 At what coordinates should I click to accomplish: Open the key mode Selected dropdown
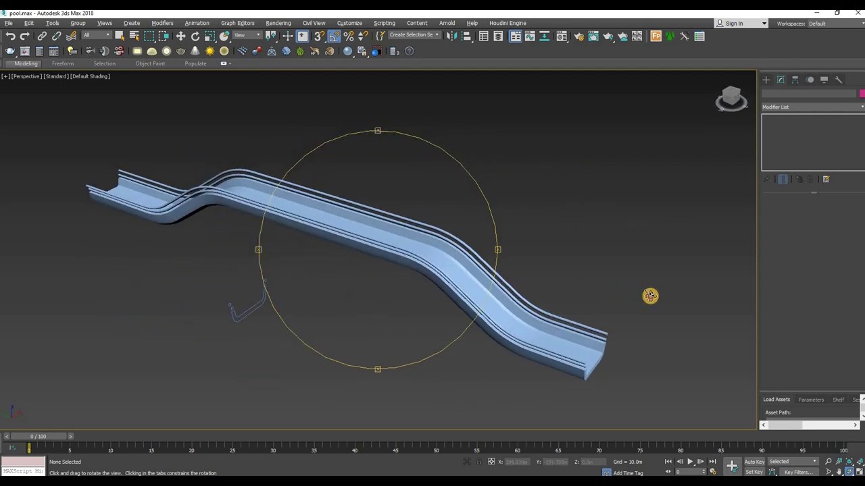793,462
